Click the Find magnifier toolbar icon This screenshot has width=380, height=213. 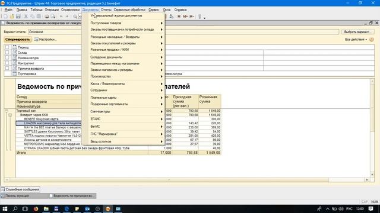(75, 17)
